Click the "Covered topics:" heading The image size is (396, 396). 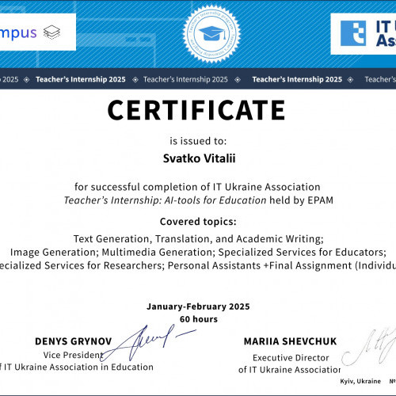click(198, 222)
